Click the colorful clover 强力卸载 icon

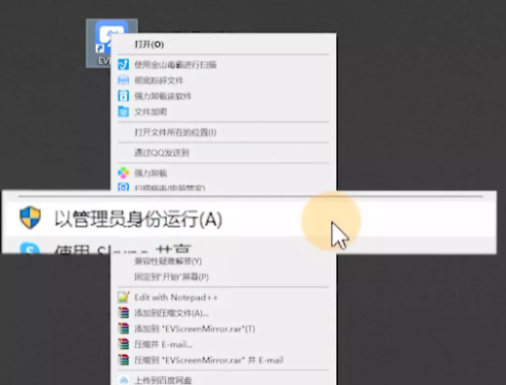[x=123, y=173]
